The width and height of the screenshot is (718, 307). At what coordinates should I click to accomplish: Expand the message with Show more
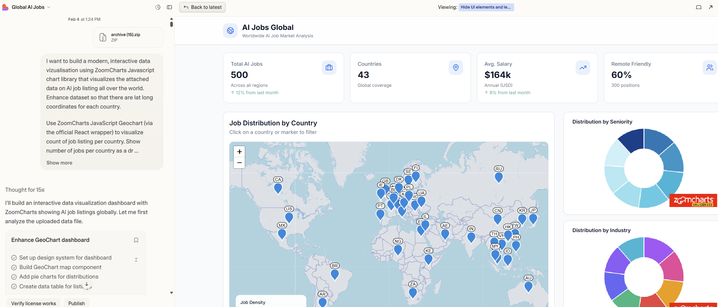pos(59,163)
